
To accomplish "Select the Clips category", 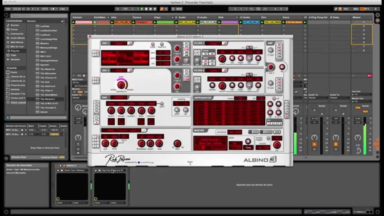I will click(13, 55).
